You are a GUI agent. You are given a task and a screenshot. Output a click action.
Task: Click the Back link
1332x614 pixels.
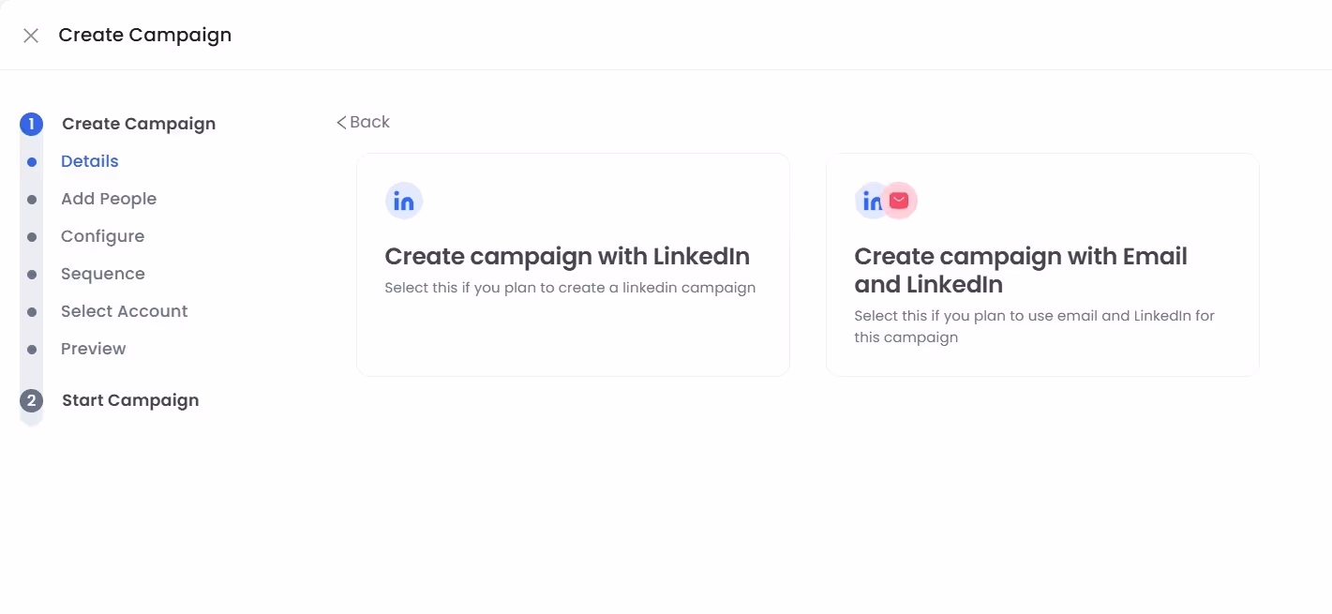point(368,122)
